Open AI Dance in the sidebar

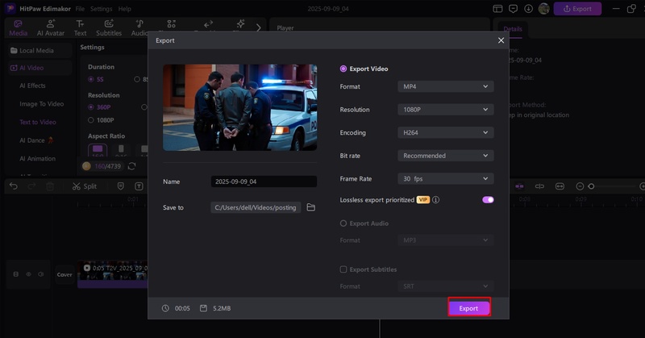36,140
